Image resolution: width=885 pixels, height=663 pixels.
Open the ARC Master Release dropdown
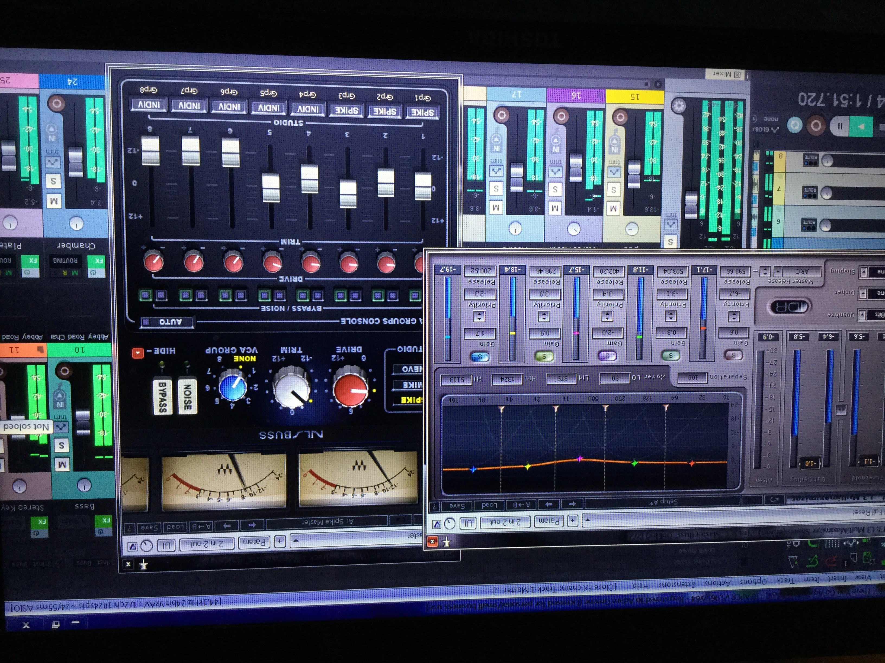(x=777, y=272)
